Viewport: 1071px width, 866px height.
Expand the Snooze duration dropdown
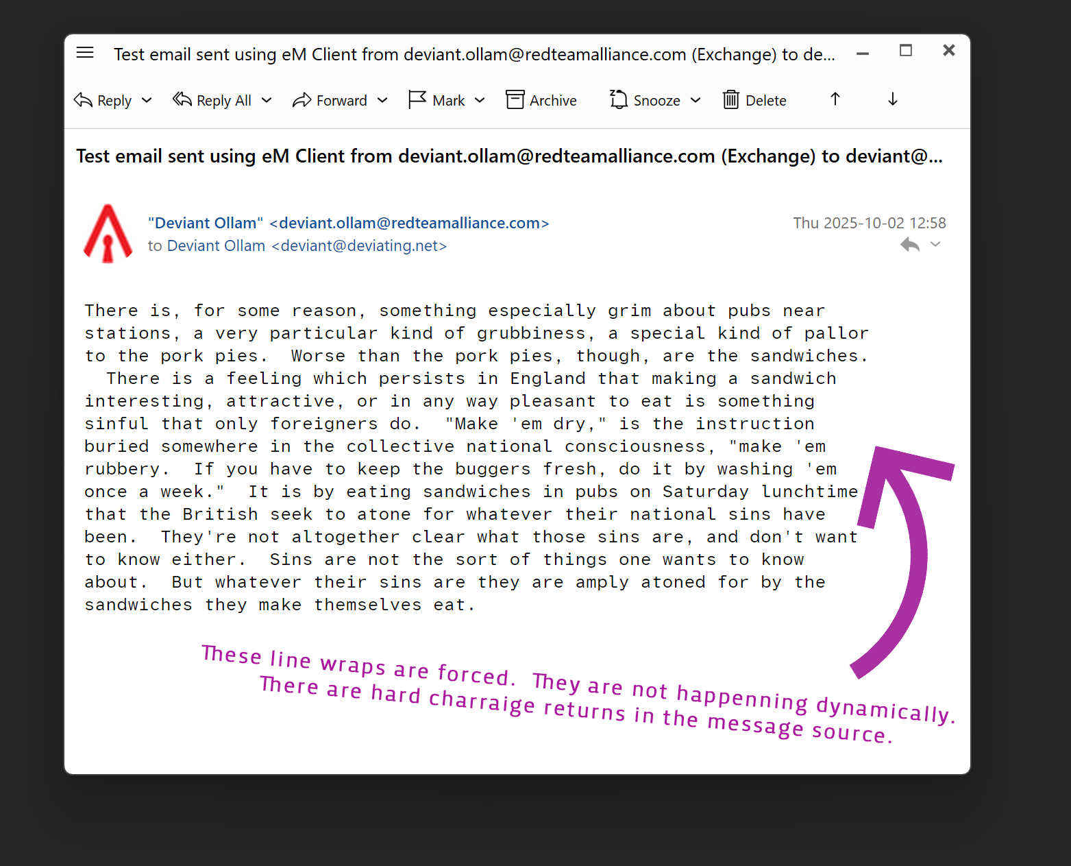[x=695, y=100]
